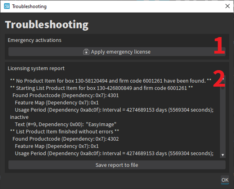234x189 pixels.
Task: Click the red number 1 annotation
Action: [219, 45]
